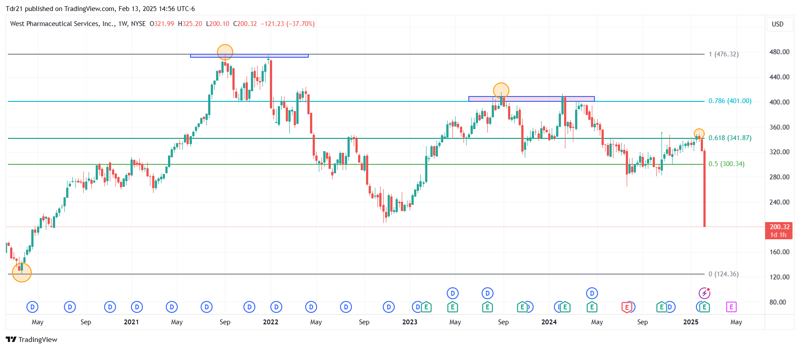Click the dividend marker between May and Sep 2020
This screenshot has width=800, height=349.
point(70,307)
